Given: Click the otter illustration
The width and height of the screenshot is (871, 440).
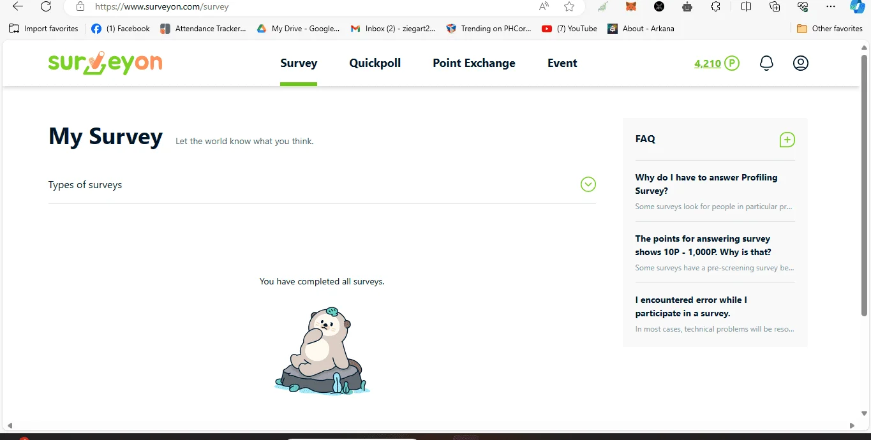Looking at the screenshot, I should [x=322, y=351].
